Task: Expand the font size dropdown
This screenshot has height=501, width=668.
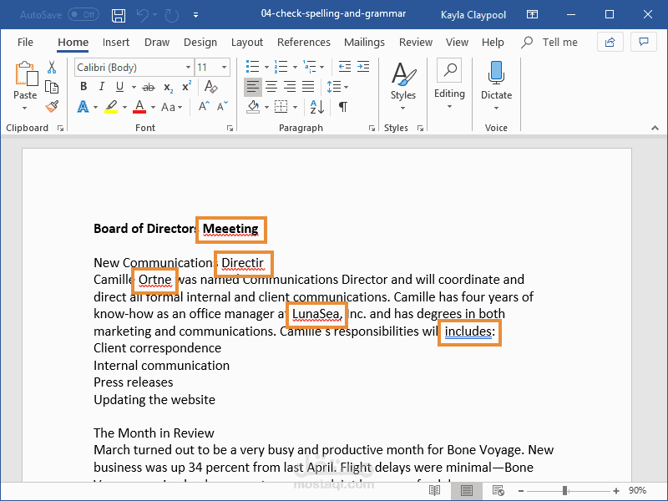Action: coord(224,68)
